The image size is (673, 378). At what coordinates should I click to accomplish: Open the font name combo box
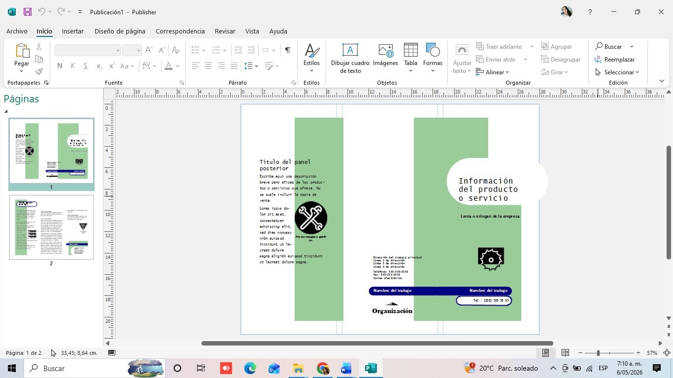click(x=87, y=50)
